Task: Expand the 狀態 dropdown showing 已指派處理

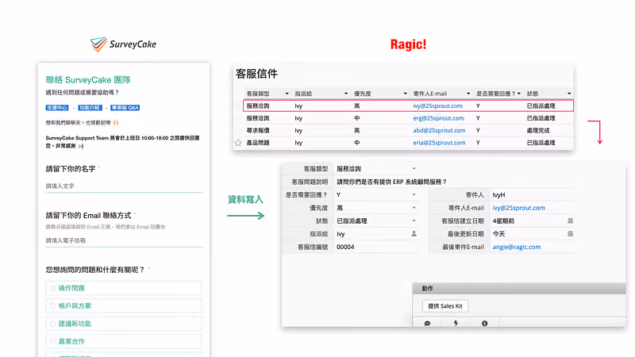Action: [x=414, y=221]
